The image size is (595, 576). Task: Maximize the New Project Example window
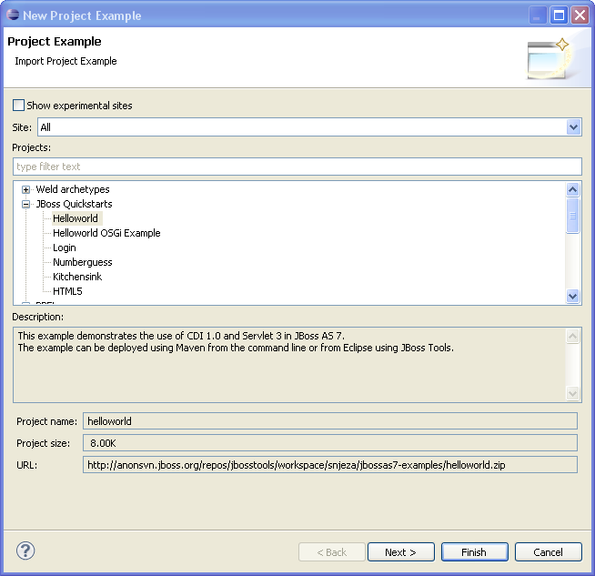[x=559, y=15]
